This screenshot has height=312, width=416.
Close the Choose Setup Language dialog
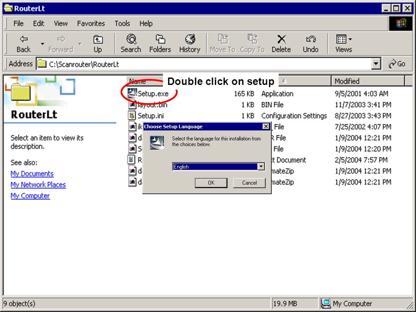click(x=266, y=127)
